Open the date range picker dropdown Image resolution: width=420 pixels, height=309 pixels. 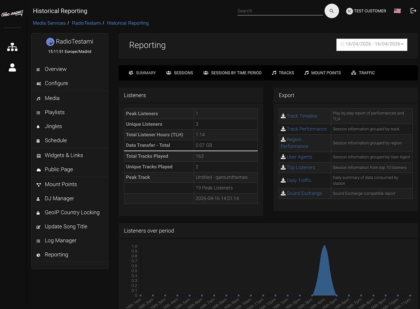(x=372, y=44)
